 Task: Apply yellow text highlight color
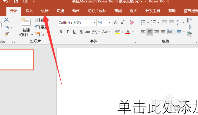[x=117, y=32]
